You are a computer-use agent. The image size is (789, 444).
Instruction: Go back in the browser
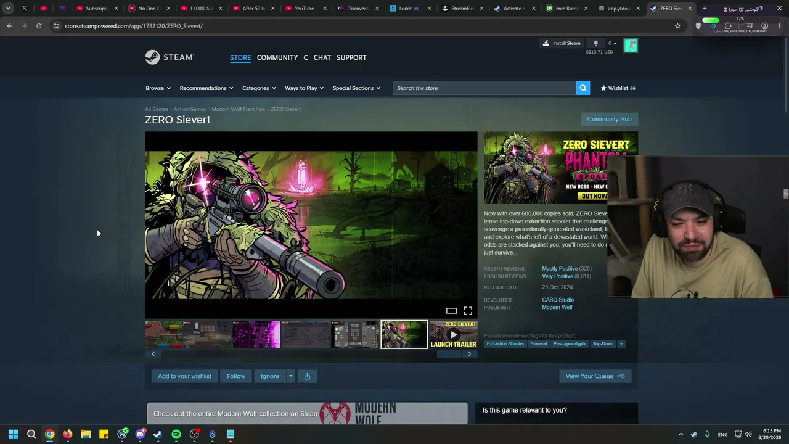[9, 26]
